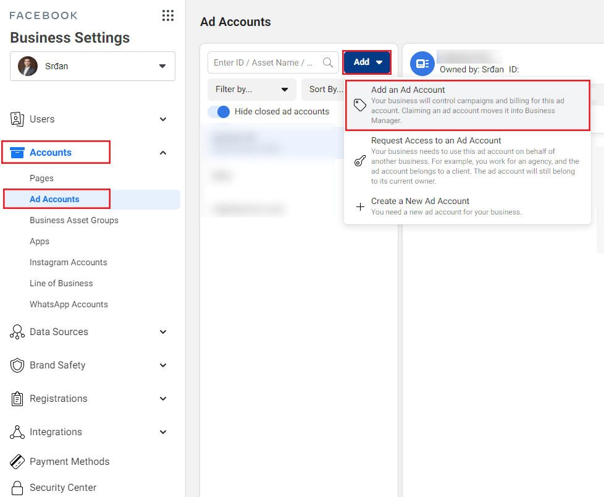This screenshot has width=604, height=497.
Task: Click the Accounts menu label
Action: (x=51, y=153)
